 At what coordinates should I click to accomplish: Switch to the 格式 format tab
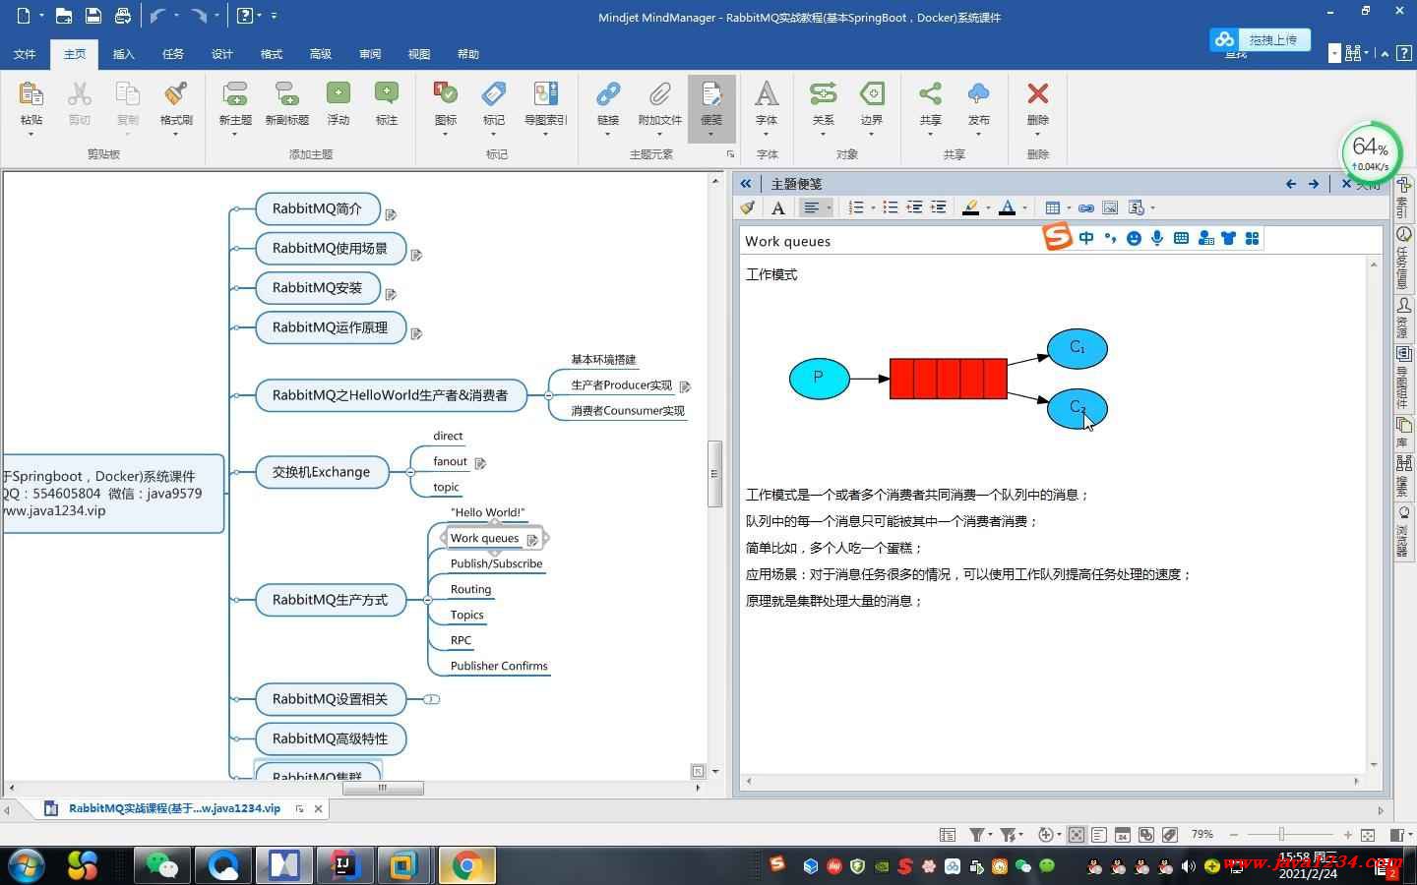point(271,54)
